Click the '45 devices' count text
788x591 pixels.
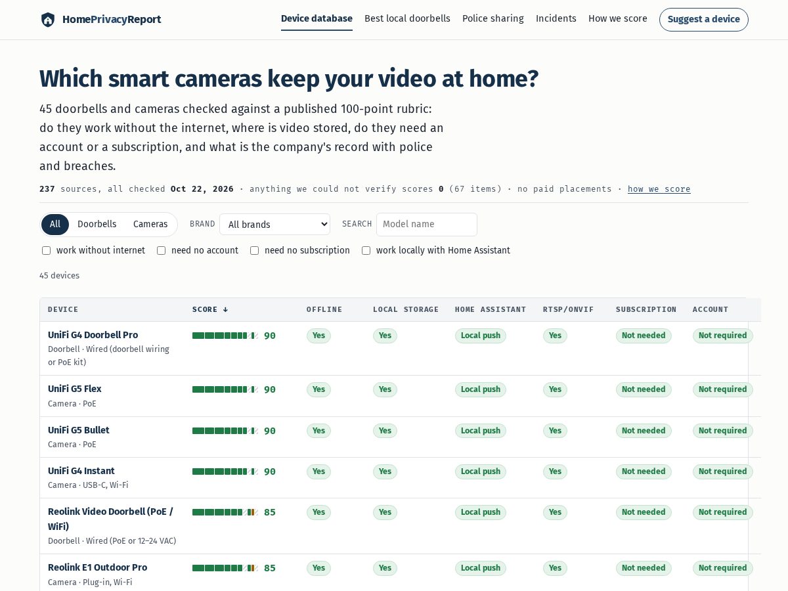pos(59,276)
